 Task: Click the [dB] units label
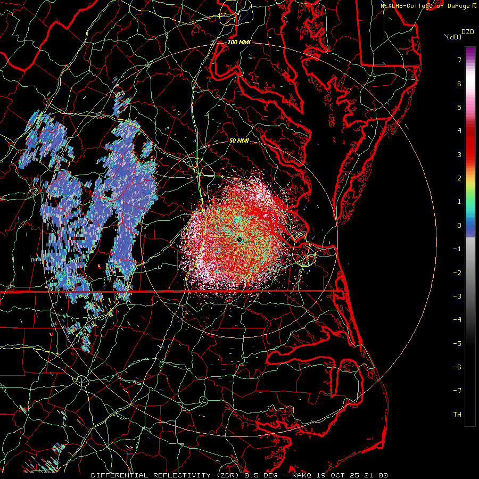pos(455,37)
